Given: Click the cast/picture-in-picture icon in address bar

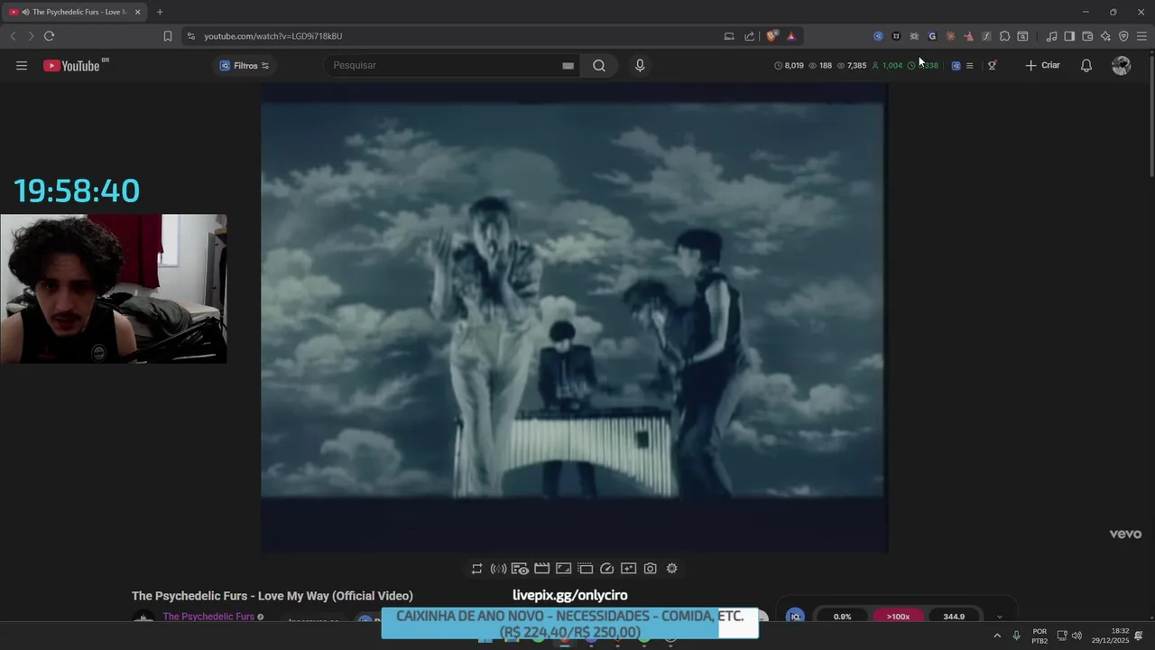Looking at the screenshot, I should click(729, 36).
